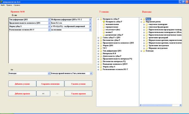189x114 pixels.
Task: Open dropdown for 'М-образная деформация QRS в V1-2' value
Action: click(x=90, y=20)
